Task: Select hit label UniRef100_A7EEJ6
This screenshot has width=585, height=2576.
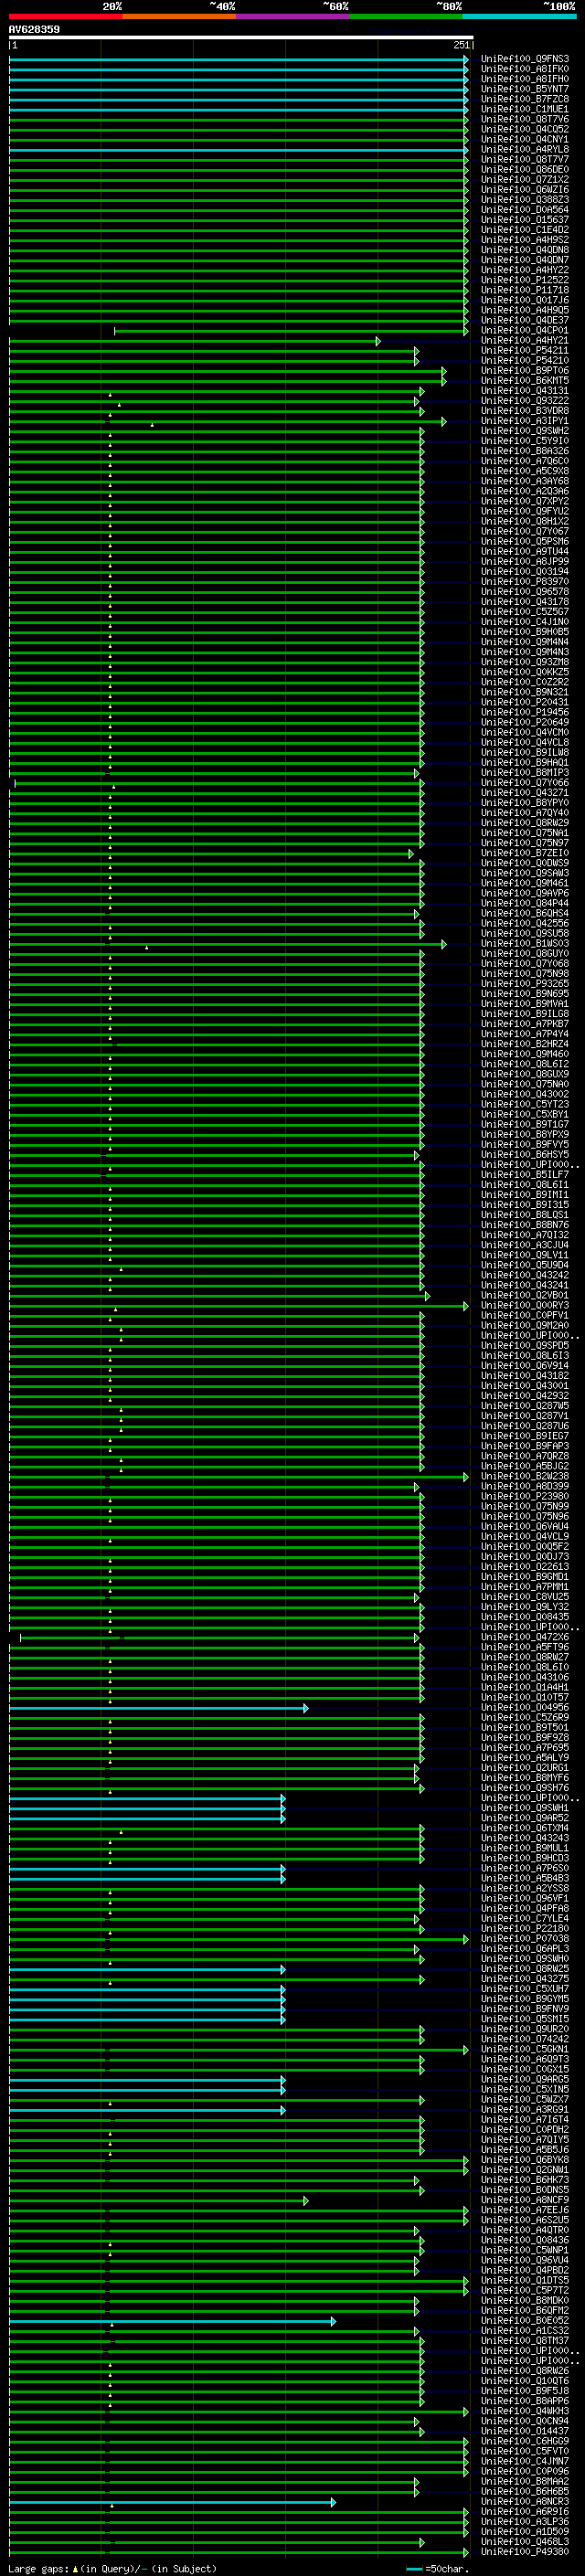Action: click(524, 2210)
